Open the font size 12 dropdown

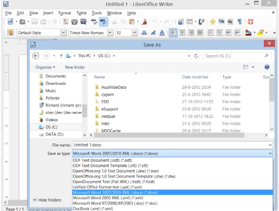click(x=134, y=33)
